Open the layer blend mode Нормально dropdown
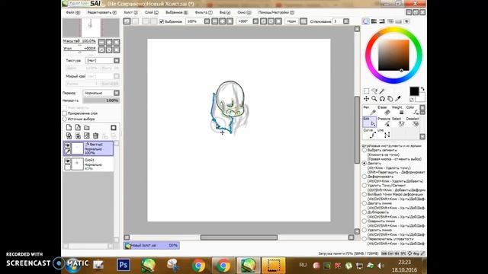The image size is (488, 274). point(117,93)
